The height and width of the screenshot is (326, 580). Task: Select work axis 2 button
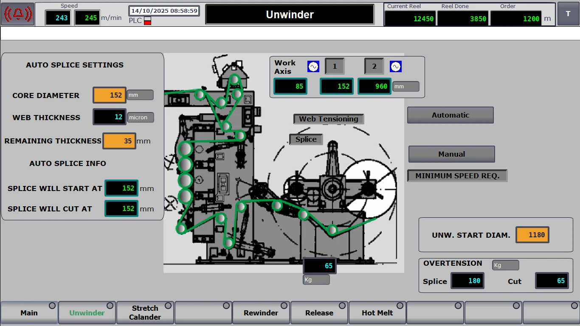click(x=374, y=66)
